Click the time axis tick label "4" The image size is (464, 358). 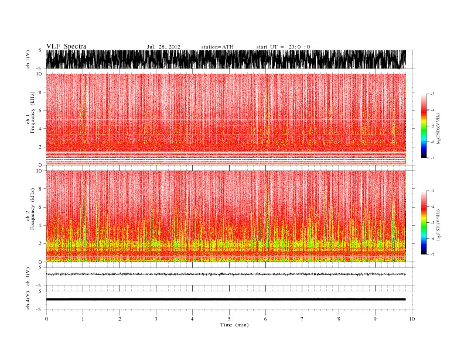[192, 319]
